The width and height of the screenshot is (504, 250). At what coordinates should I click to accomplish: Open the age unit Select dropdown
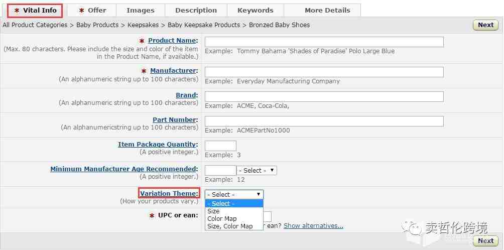tap(257, 170)
